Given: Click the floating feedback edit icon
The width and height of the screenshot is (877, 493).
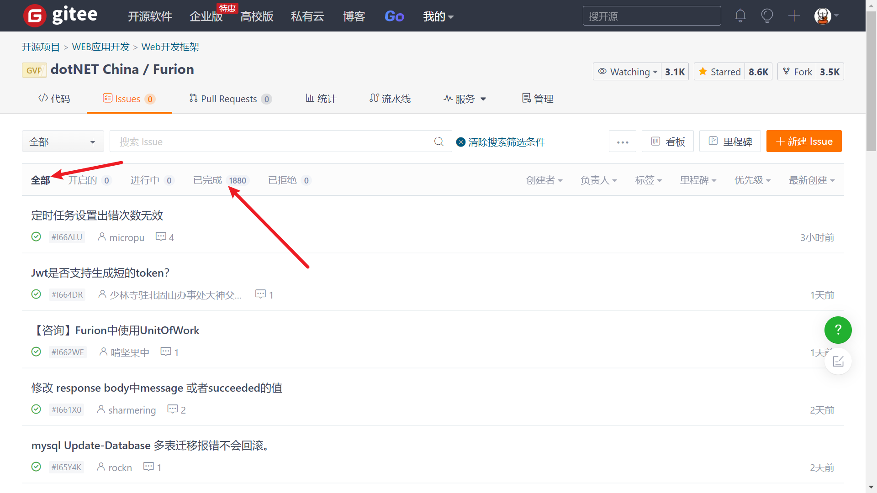Looking at the screenshot, I should pos(838,362).
